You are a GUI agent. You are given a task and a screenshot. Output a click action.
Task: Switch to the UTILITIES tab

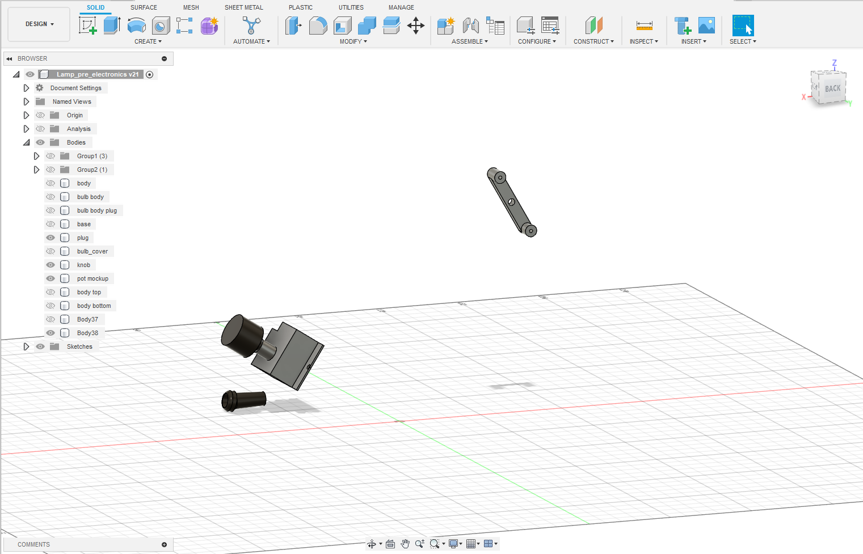pos(351,7)
